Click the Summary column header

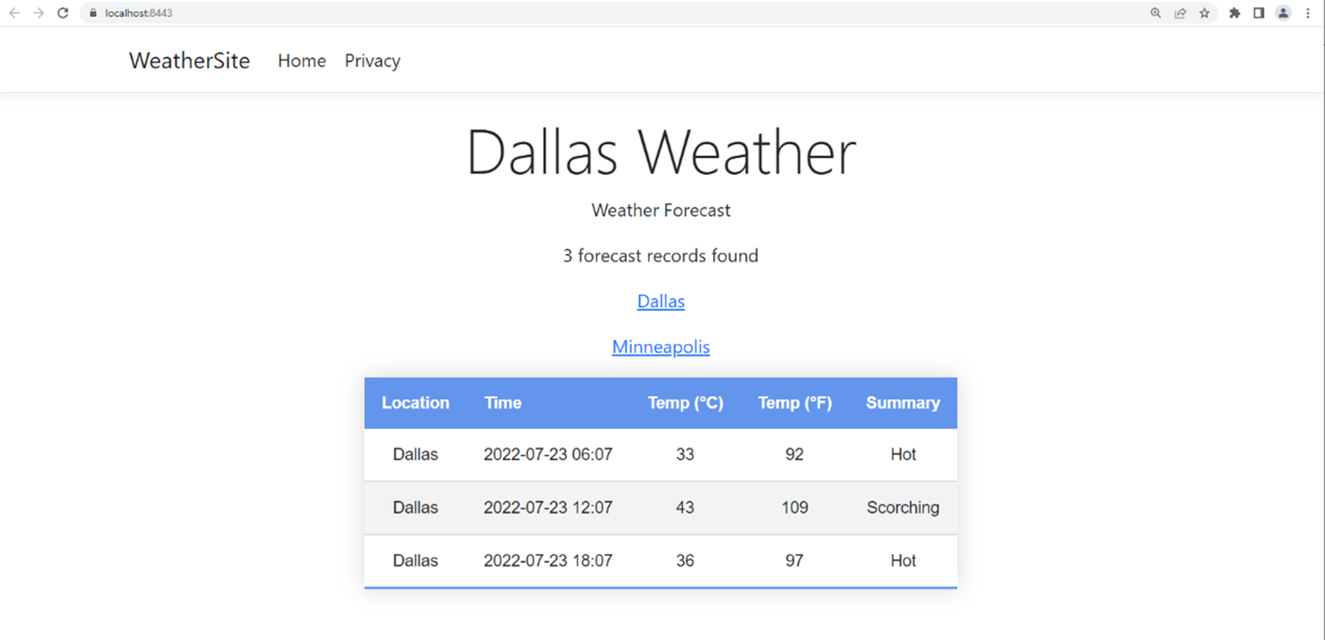[x=903, y=403]
